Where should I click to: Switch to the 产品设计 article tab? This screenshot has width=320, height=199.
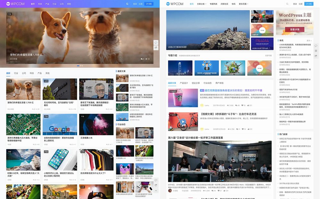(184, 83)
